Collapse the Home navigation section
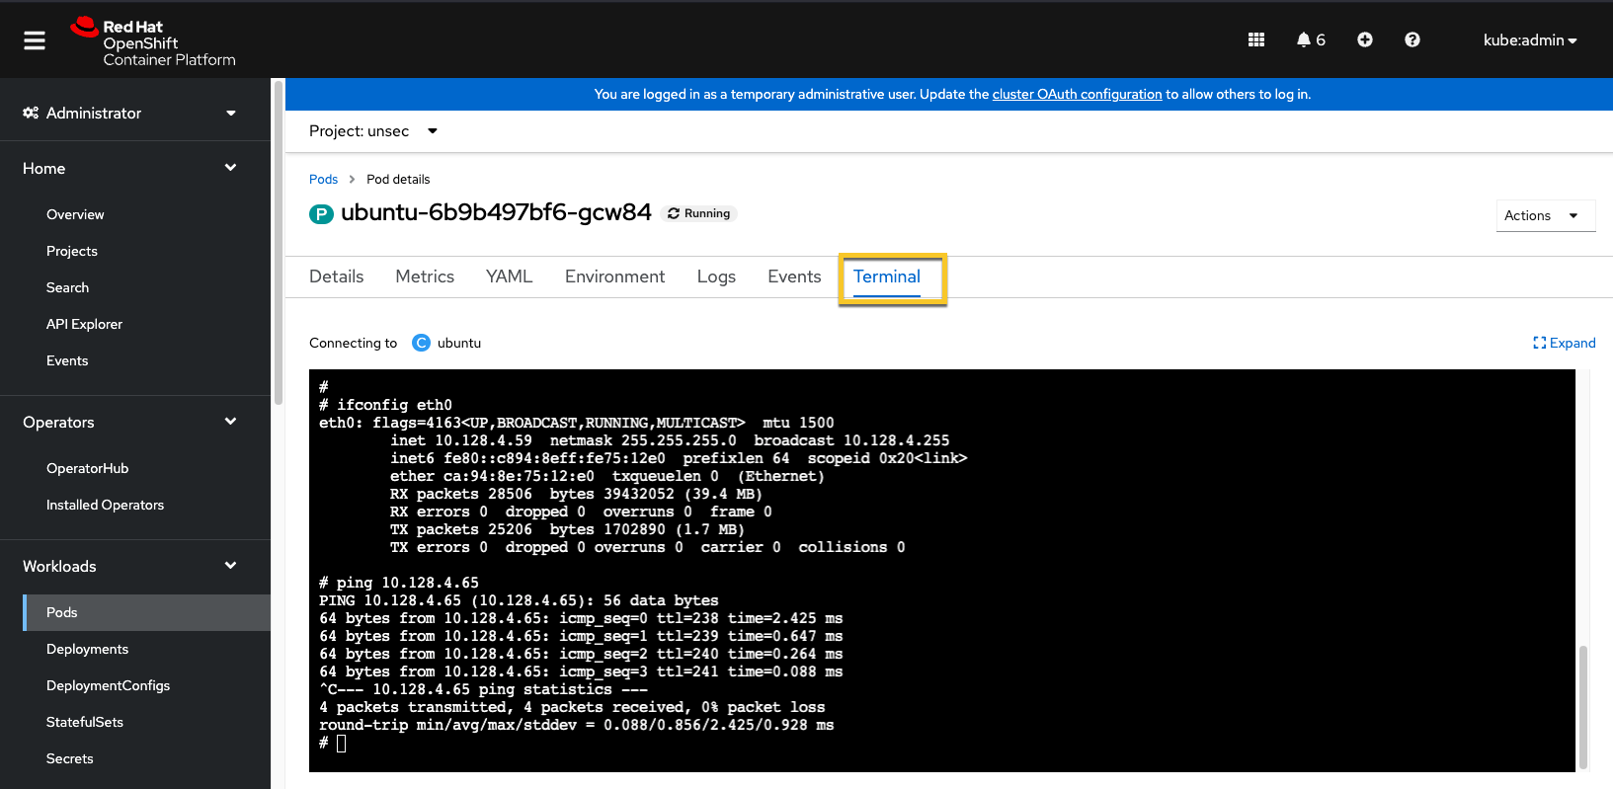1613x789 pixels. tap(129, 169)
